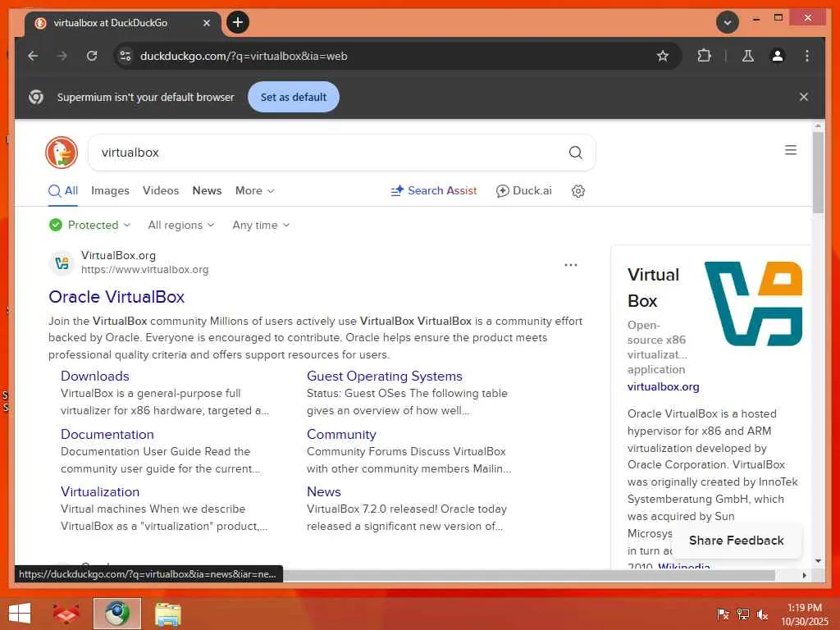Click the horizontal scrollbar right arrow
Viewport: 840px width, 630px height.
804,575
